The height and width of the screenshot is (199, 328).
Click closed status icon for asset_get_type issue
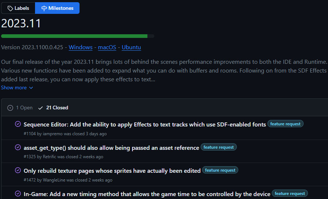click(18, 147)
